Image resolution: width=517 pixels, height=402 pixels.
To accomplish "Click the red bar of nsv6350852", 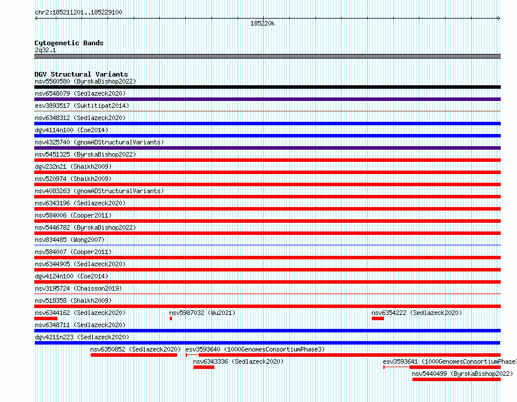I will click(134, 355).
